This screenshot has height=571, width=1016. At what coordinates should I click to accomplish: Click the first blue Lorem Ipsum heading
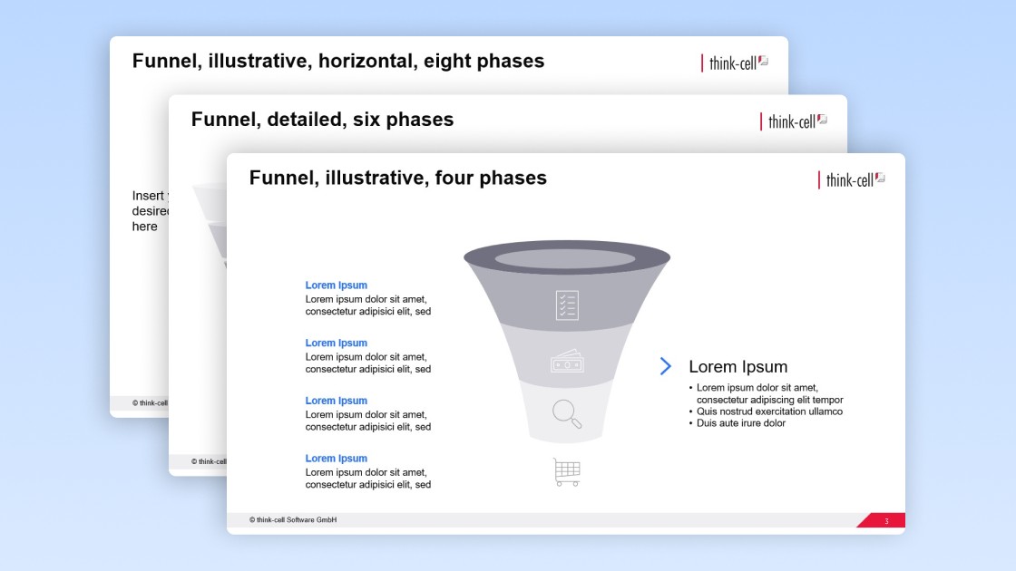(x=336, y=285)
